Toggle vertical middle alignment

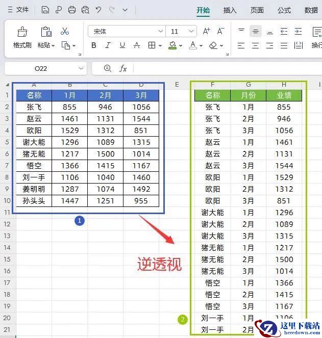(x=256, y=32)
